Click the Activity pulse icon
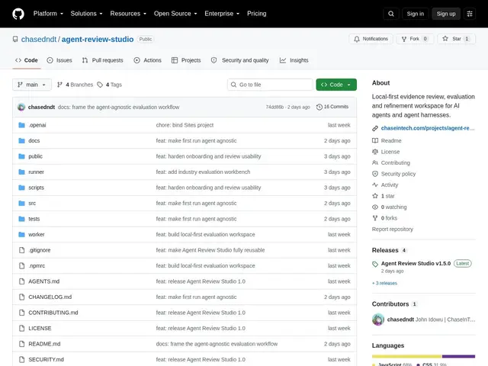Image resolution: width=488 pixels, height=366 pixels. (375, 185)
